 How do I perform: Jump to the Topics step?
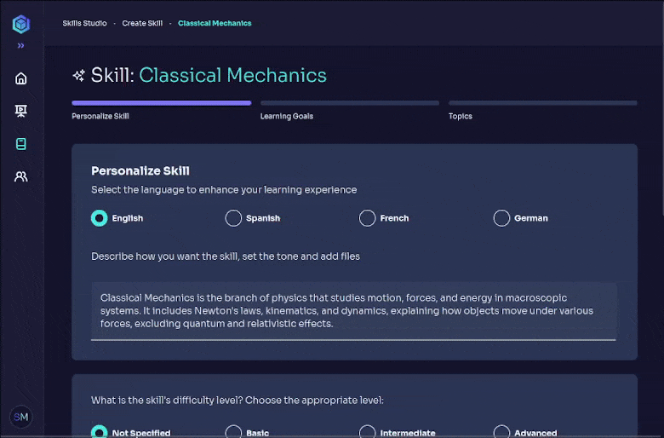(x=461, y=116)
